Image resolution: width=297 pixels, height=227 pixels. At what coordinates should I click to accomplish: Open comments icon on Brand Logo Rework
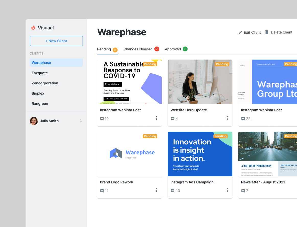pos(102,191)
